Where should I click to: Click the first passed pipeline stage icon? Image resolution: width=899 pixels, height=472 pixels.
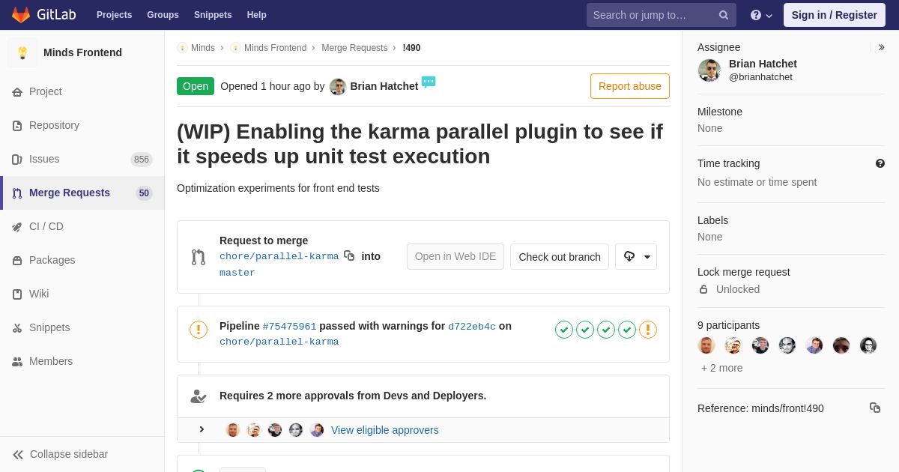click(x=564, y=330)
